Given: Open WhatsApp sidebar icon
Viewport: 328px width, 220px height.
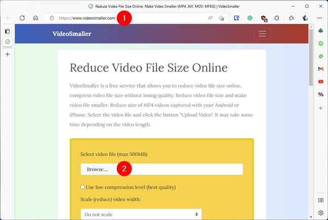Looking at the screenshot, I should click(x=321, y=56).
